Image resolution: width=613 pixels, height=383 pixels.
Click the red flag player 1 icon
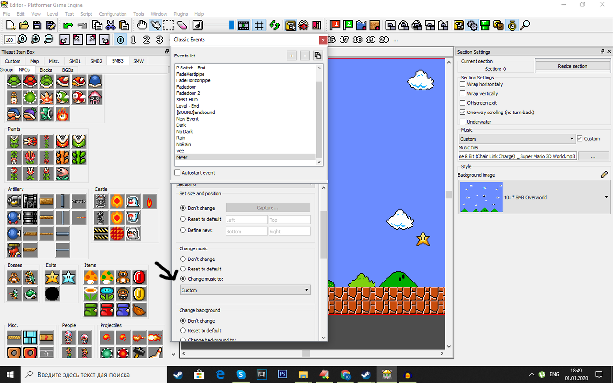coord(335,25)
